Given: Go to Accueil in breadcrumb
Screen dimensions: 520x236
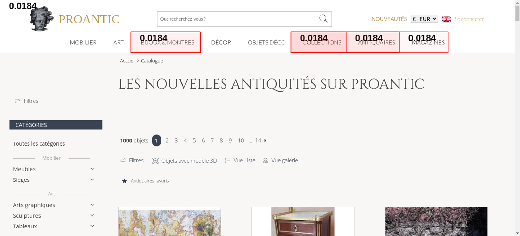Looking at the screenshot, I should click(128, 61).
